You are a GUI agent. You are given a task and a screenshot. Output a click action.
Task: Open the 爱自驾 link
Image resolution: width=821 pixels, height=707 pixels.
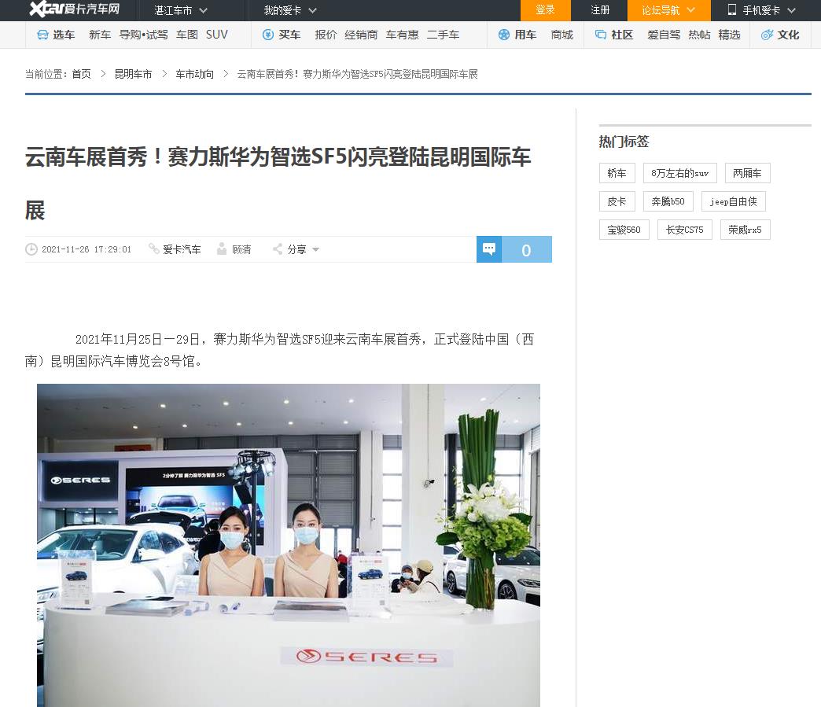(x=664, y=35)
